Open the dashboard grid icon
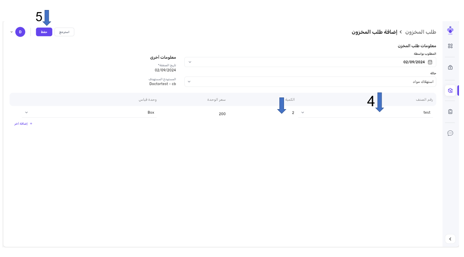The image size is (464, 257). (450, 46)
